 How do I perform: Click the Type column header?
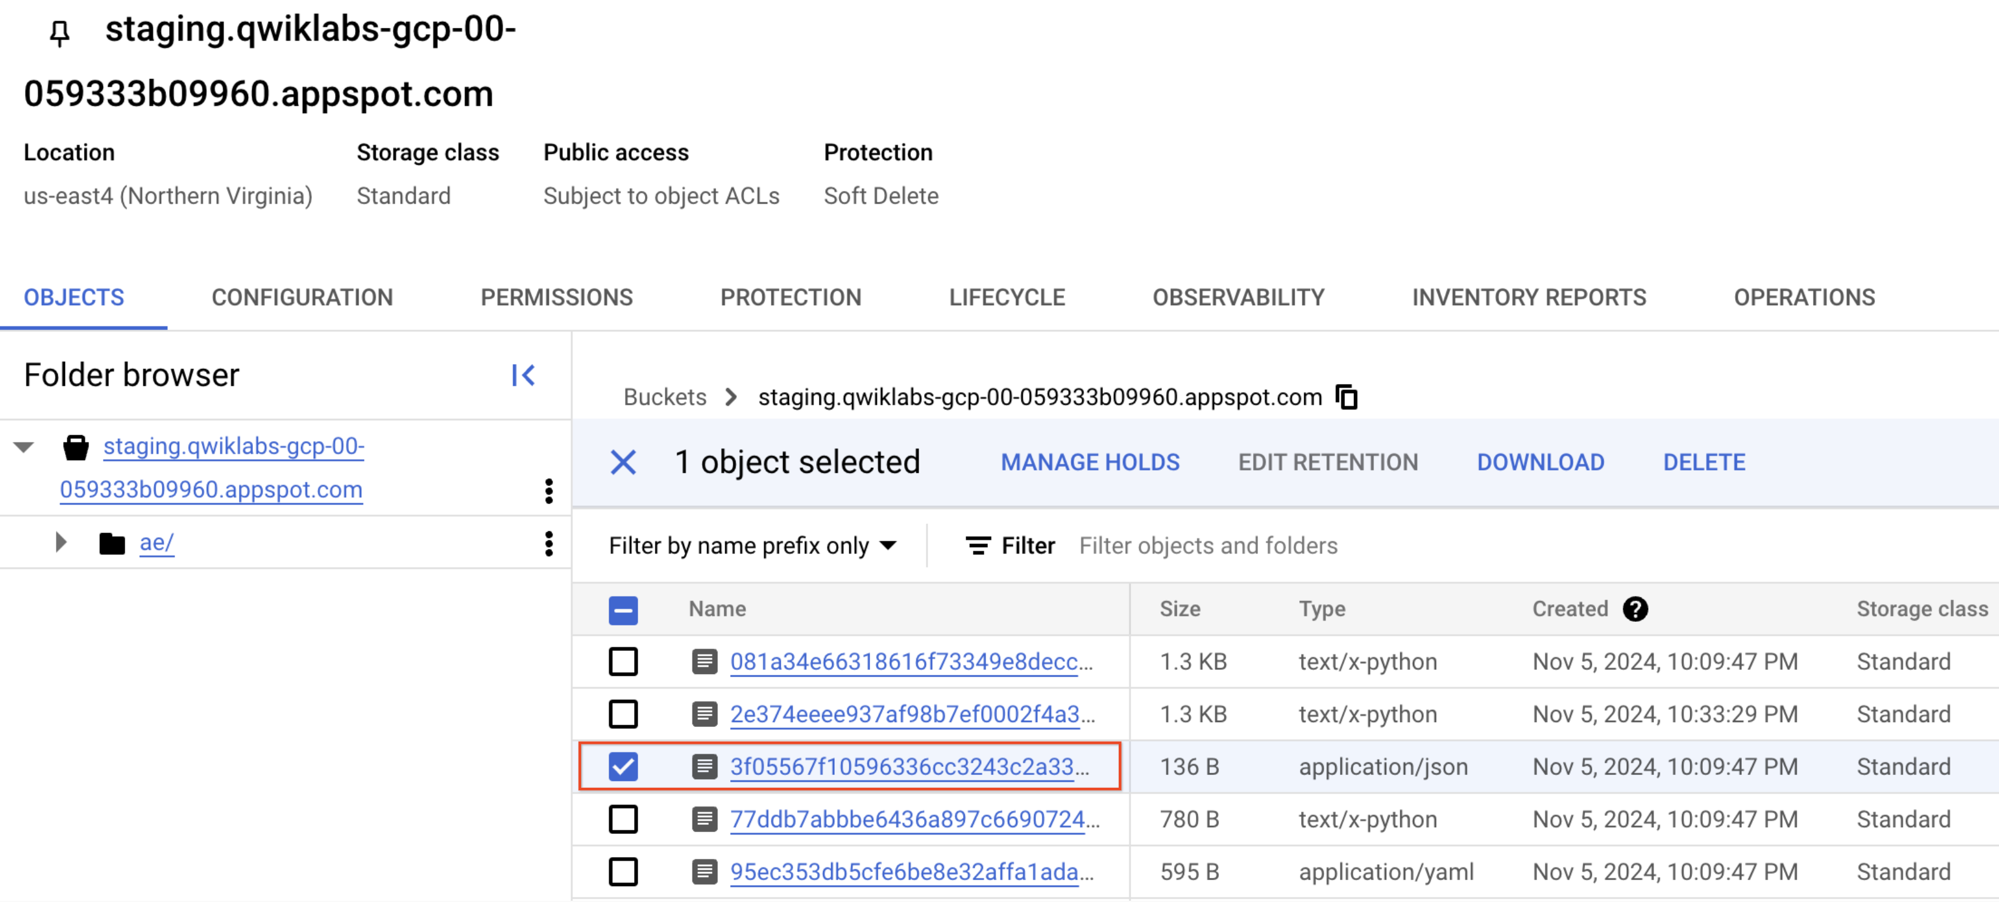click(x=1322, y=610)
